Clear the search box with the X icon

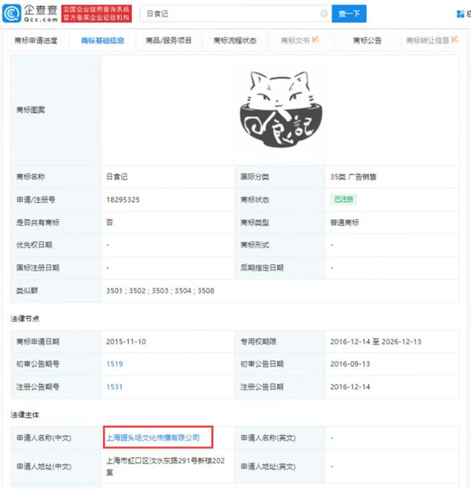(324, 13)
